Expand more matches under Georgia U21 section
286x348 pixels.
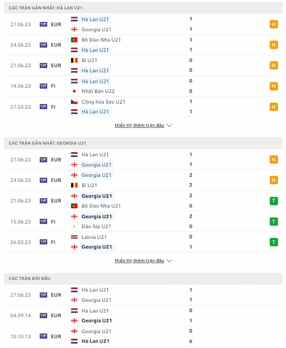coord(139,261)
